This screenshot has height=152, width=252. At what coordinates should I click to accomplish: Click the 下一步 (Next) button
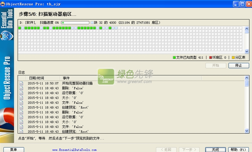[x=189, y=150]
